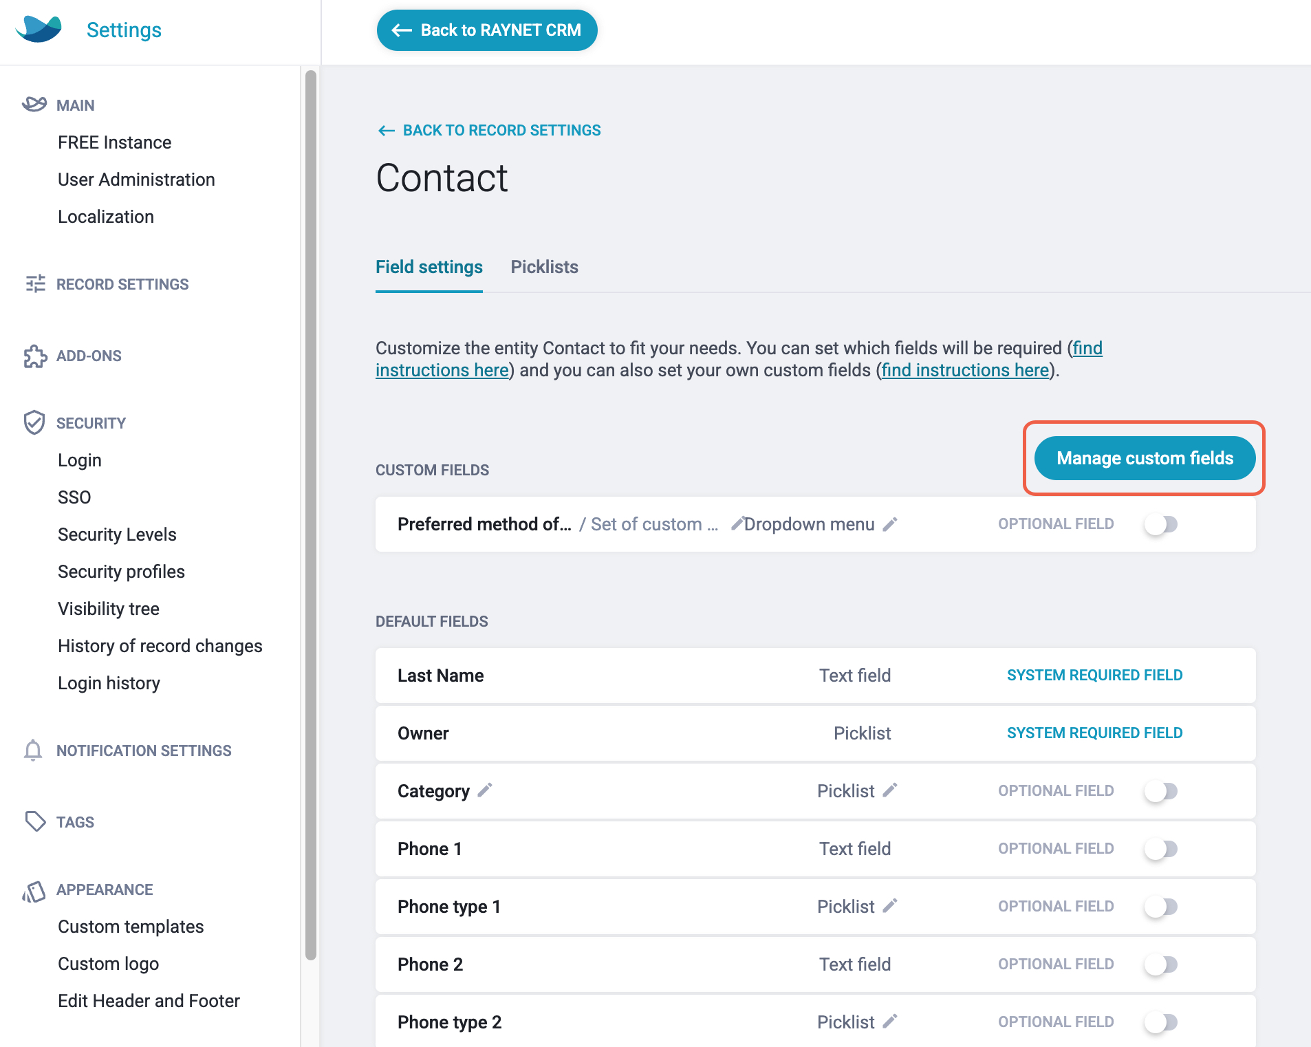Go back to RAYNET CRM
The height and width of the screenshot is (1047, 1311).
point(487,30)
